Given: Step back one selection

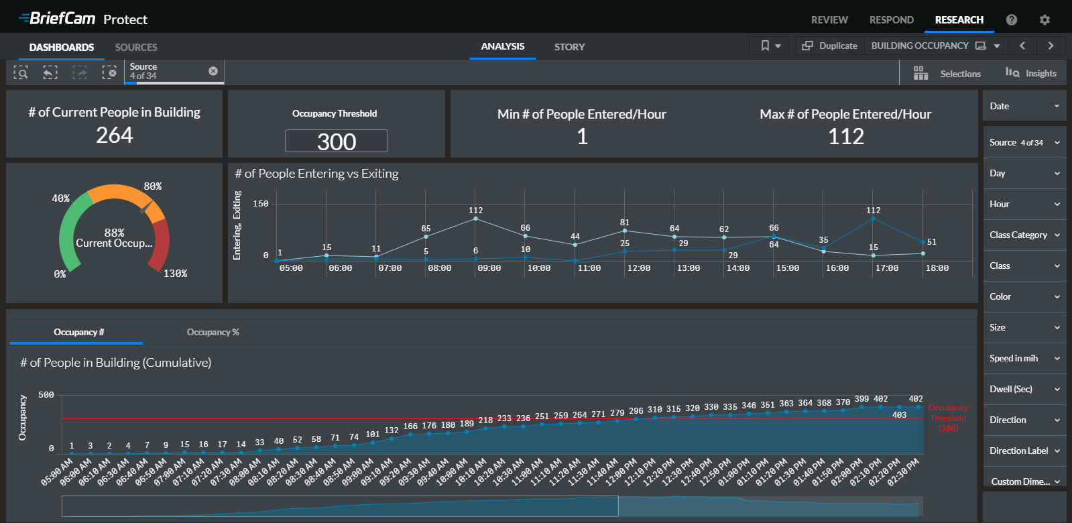Looking at the screenshot, I should (50, 72).
